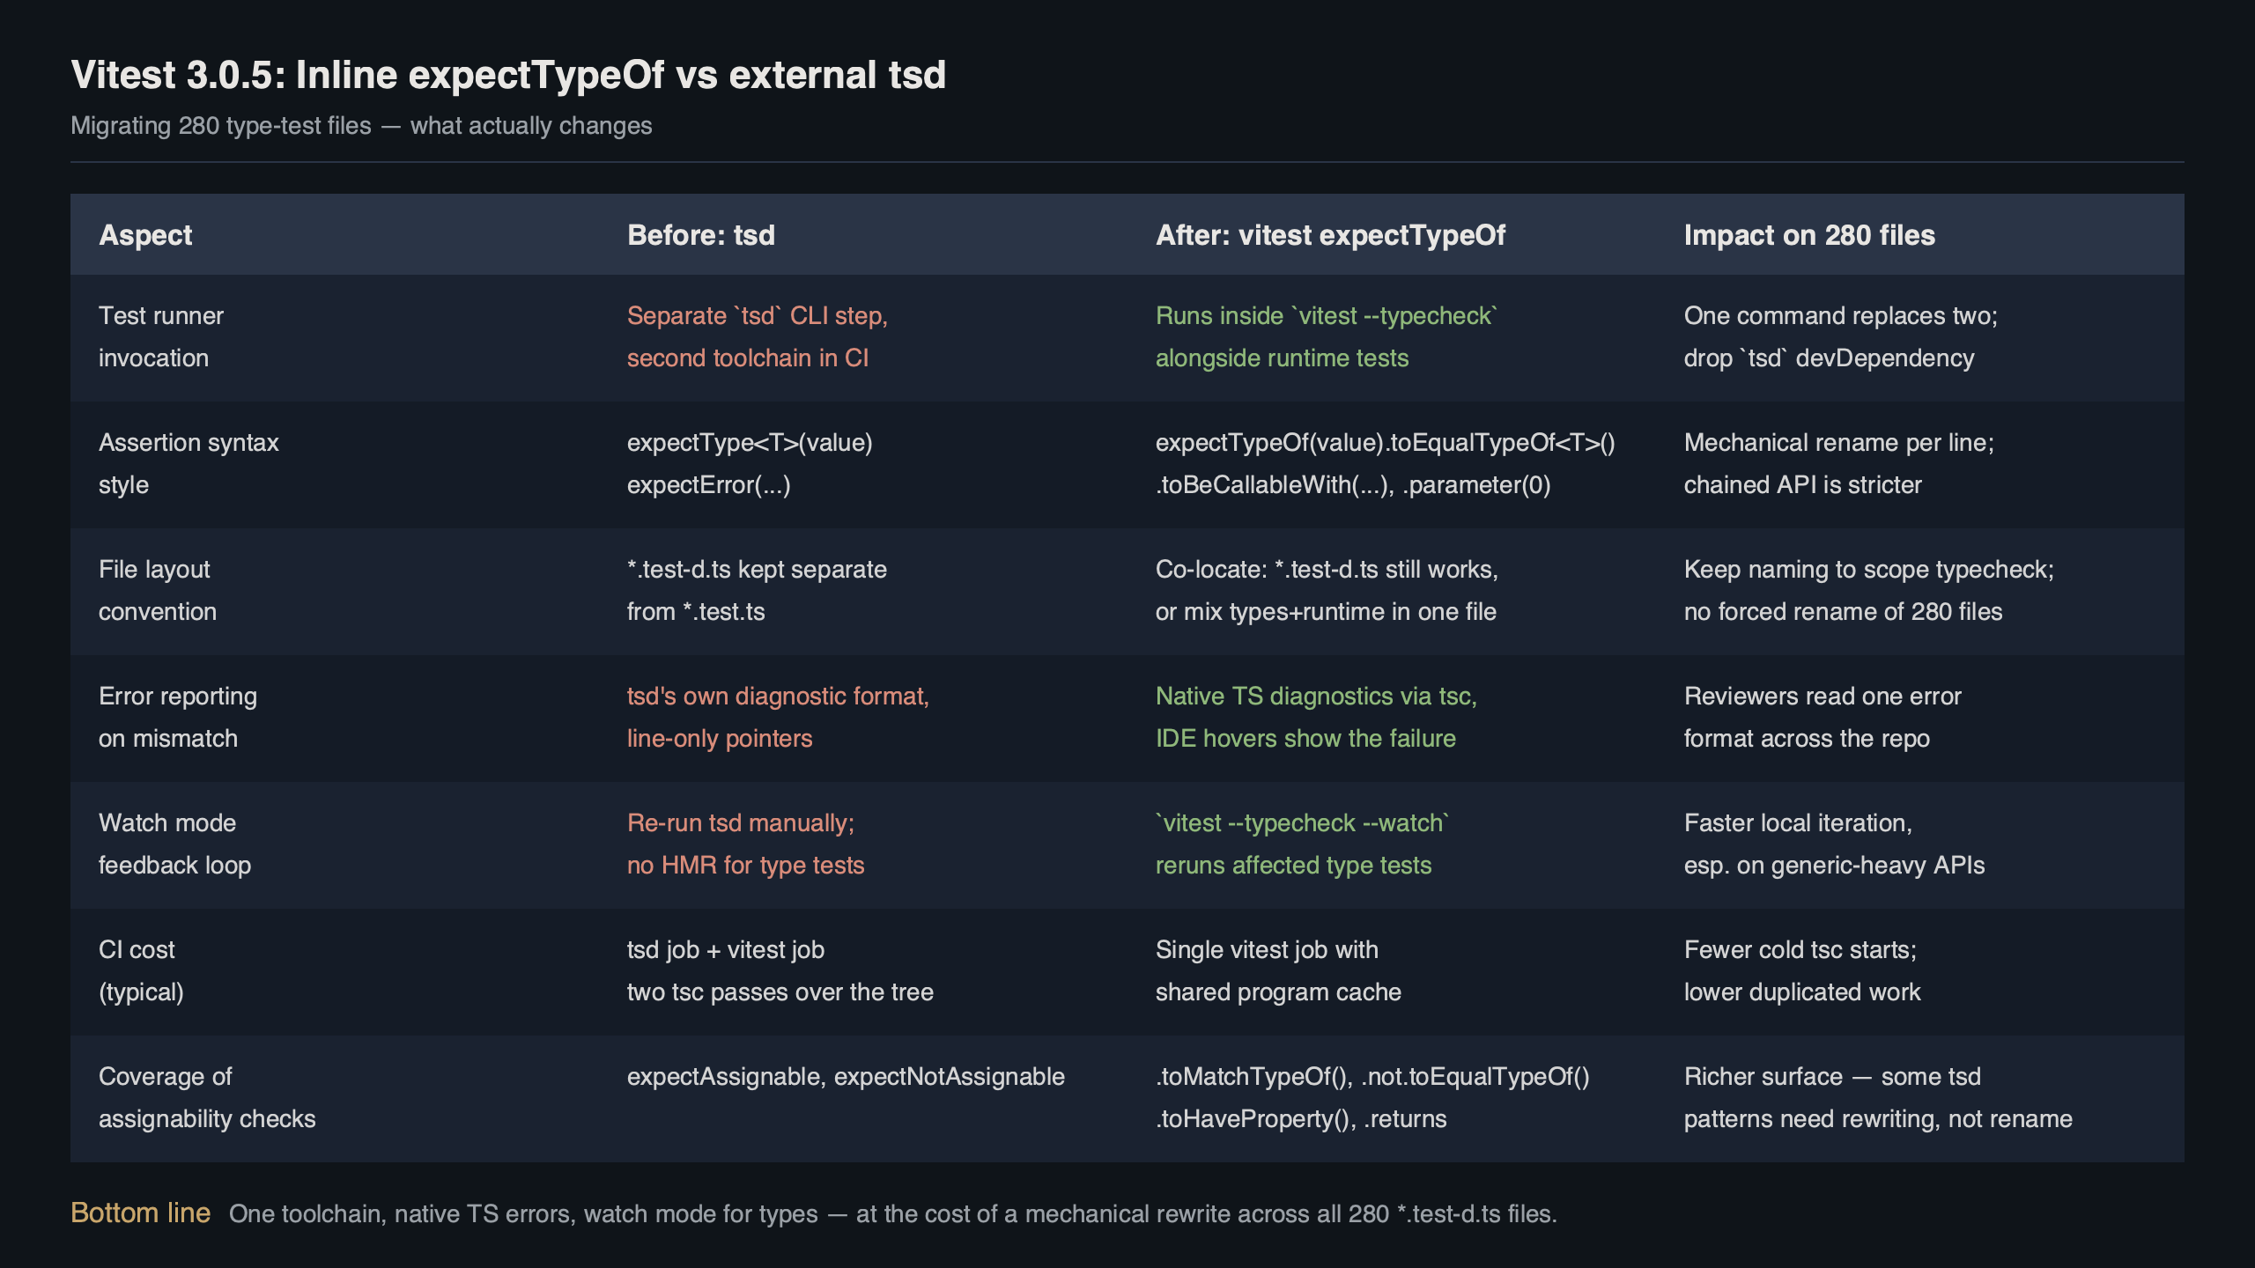The image size is (2255, 1268).
Task: Select the "expectTypeOf(value).toEqualTypeOf<T>()" cell
Action: coord(1386,442)
